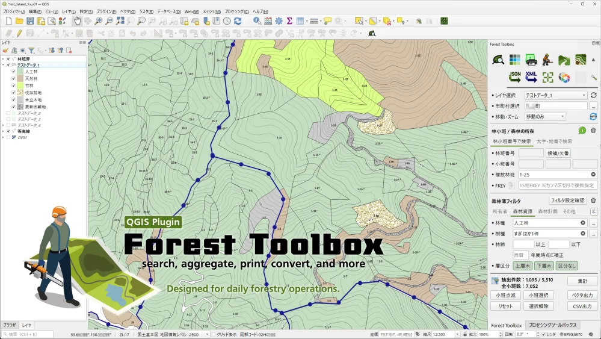This screenshot has height=339, width=601.
Task: Open the 縮尺 scale dropdown in status bar
Action: (x=457, y=334)
